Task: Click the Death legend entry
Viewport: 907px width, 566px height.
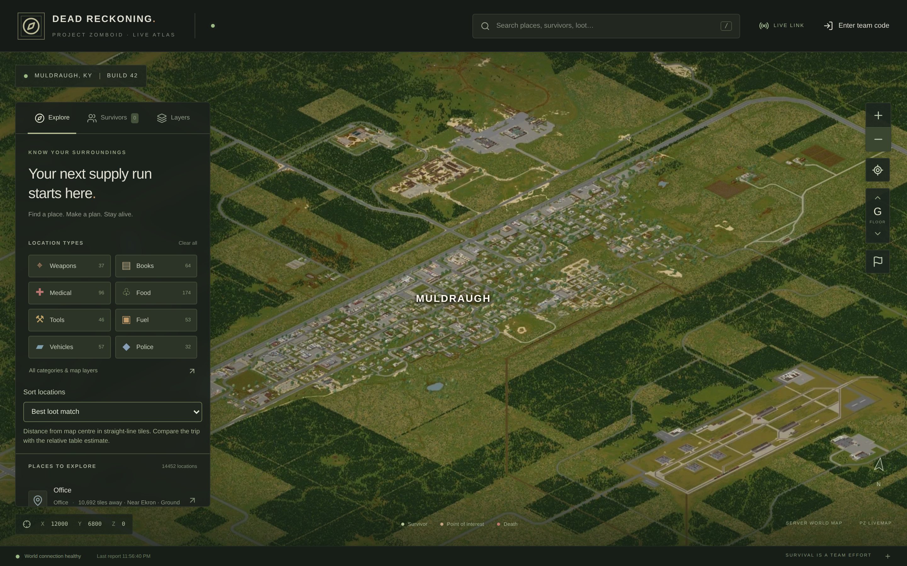Action: [507, 524]
